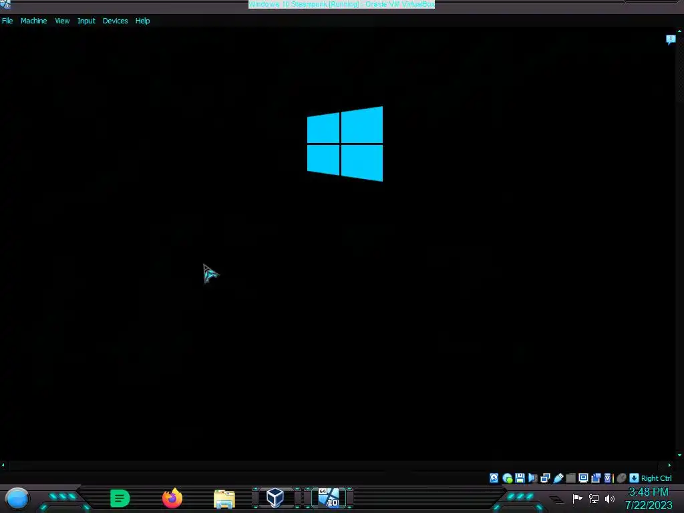Launch Firefox from the taskbar
The height and width of the screenshot is (513, 684).
172,498
